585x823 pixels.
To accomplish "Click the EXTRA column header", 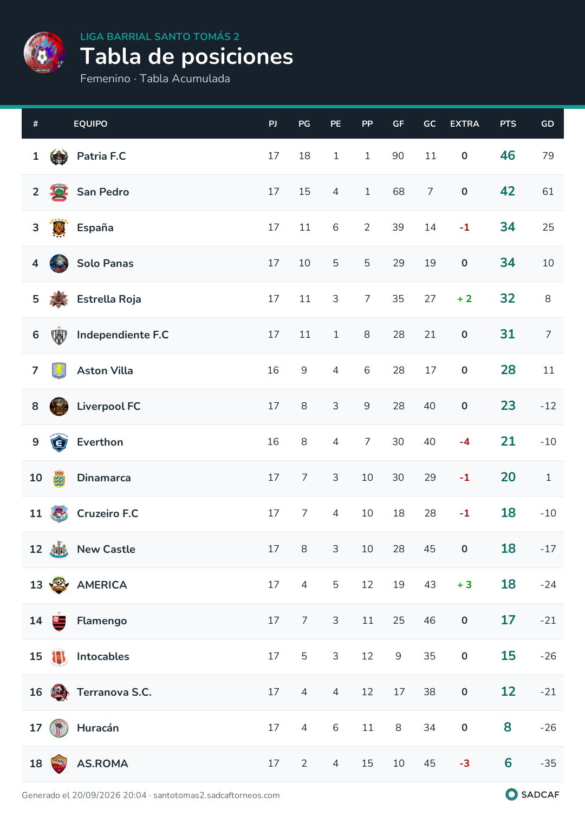I will [x=465, y=124].
